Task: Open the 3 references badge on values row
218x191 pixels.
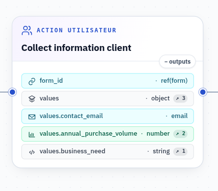Action: tap(180, 98)
